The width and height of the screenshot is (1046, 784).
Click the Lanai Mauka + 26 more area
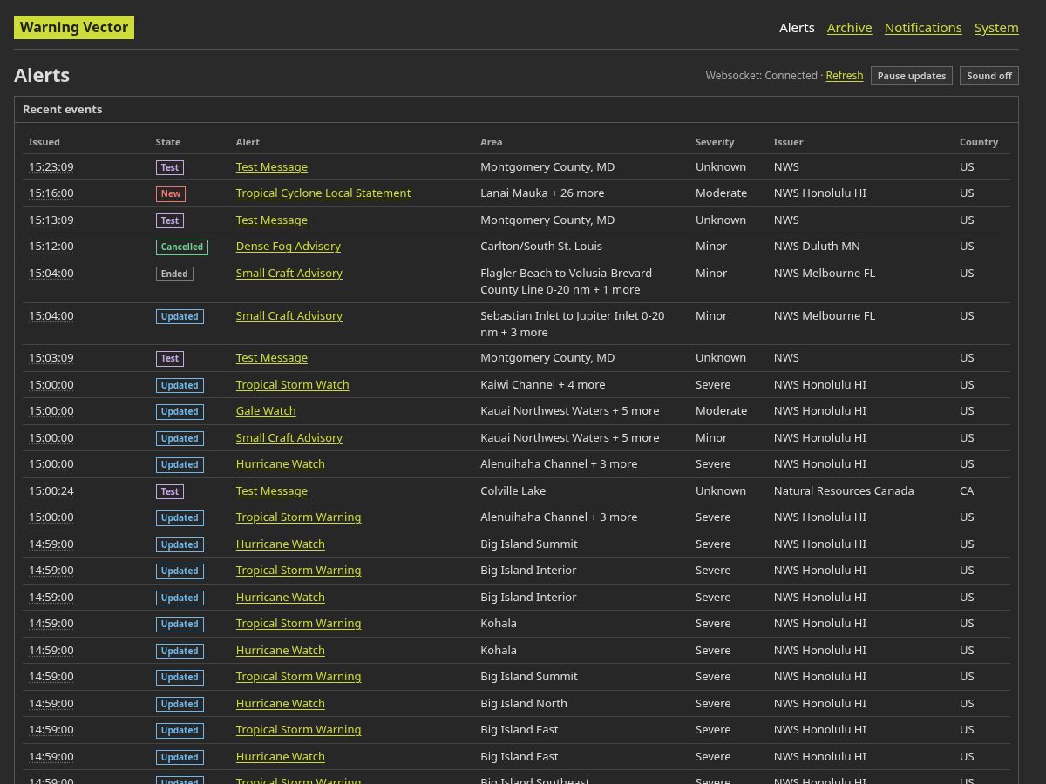click(542, 193)
